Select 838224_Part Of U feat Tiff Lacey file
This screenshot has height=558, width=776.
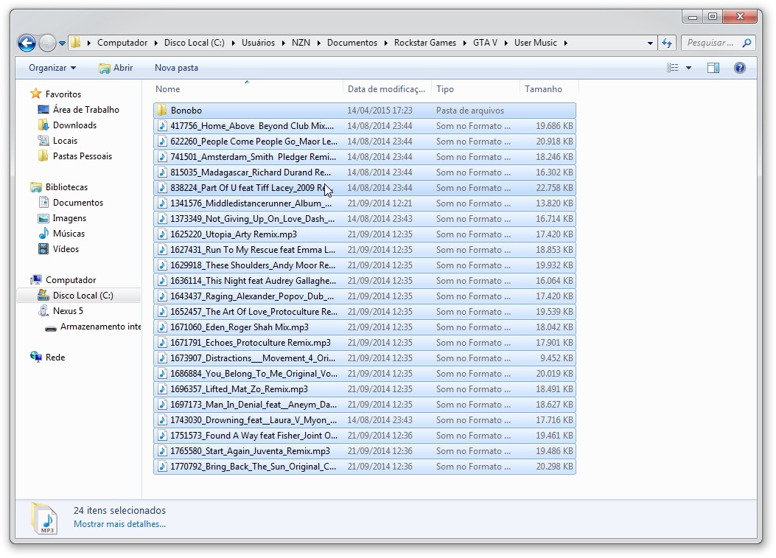click(x=365, y=188)
